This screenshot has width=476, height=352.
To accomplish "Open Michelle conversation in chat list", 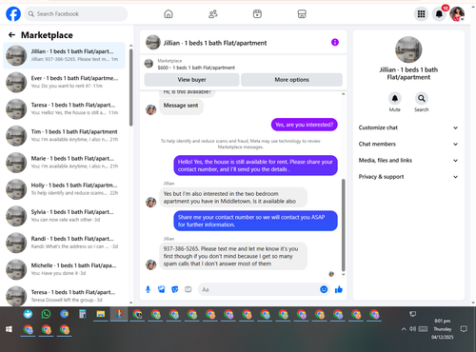I will tap(64, 269).
